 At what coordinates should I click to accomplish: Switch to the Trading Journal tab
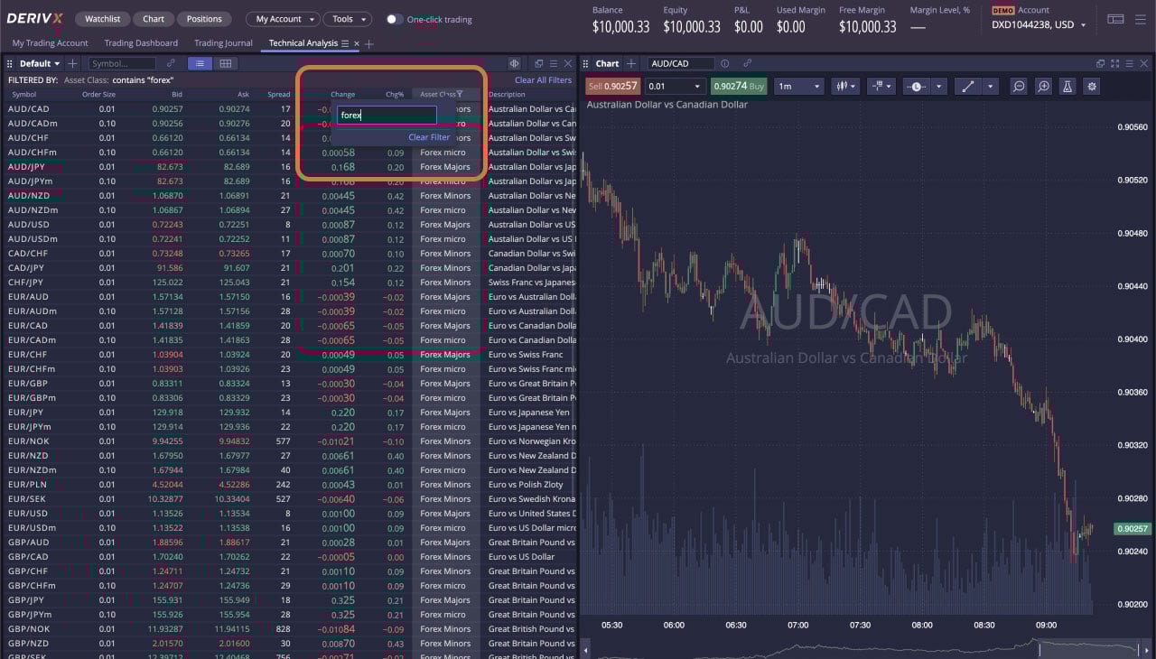click(x=223, y=43)
